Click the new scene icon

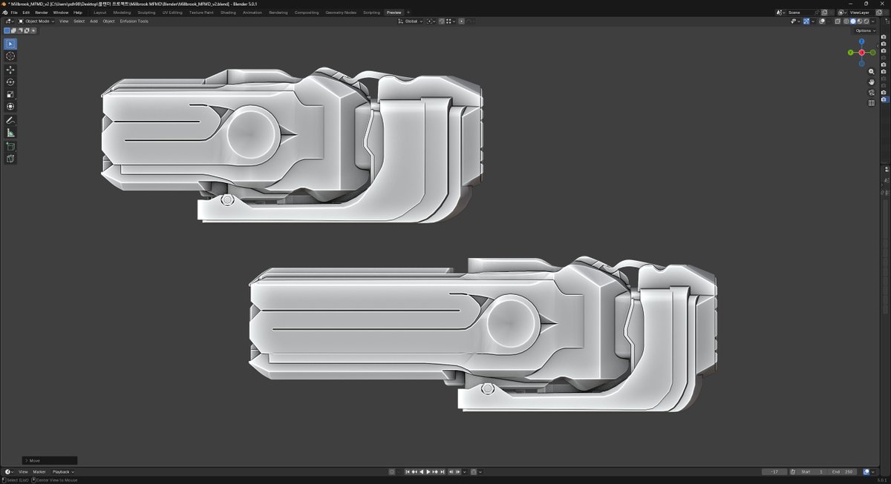(824, 13)
